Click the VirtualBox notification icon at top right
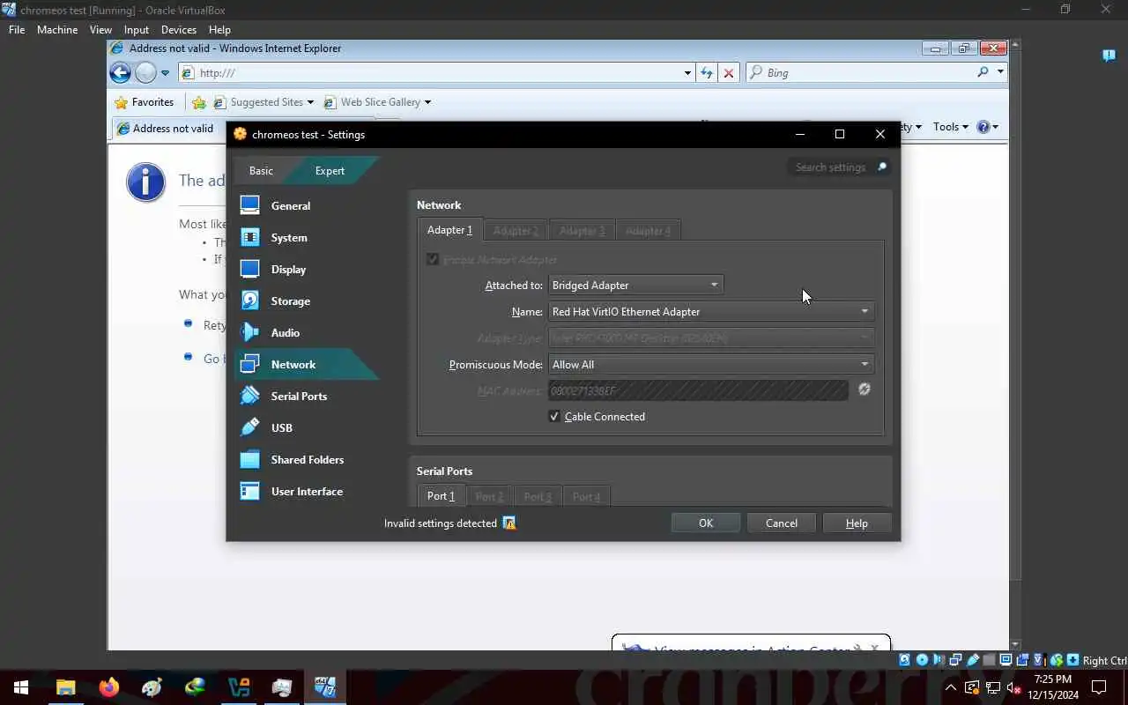This screenshot has width=1128, height=705. 1109,56
